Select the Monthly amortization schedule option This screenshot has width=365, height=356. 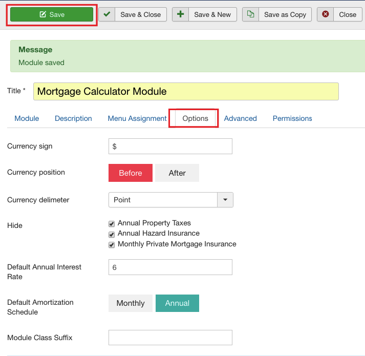[131, 303]
